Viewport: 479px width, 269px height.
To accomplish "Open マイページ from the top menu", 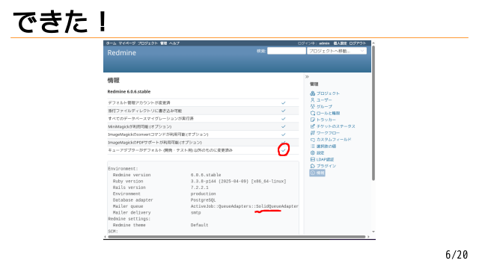I will tap(126, 43).
